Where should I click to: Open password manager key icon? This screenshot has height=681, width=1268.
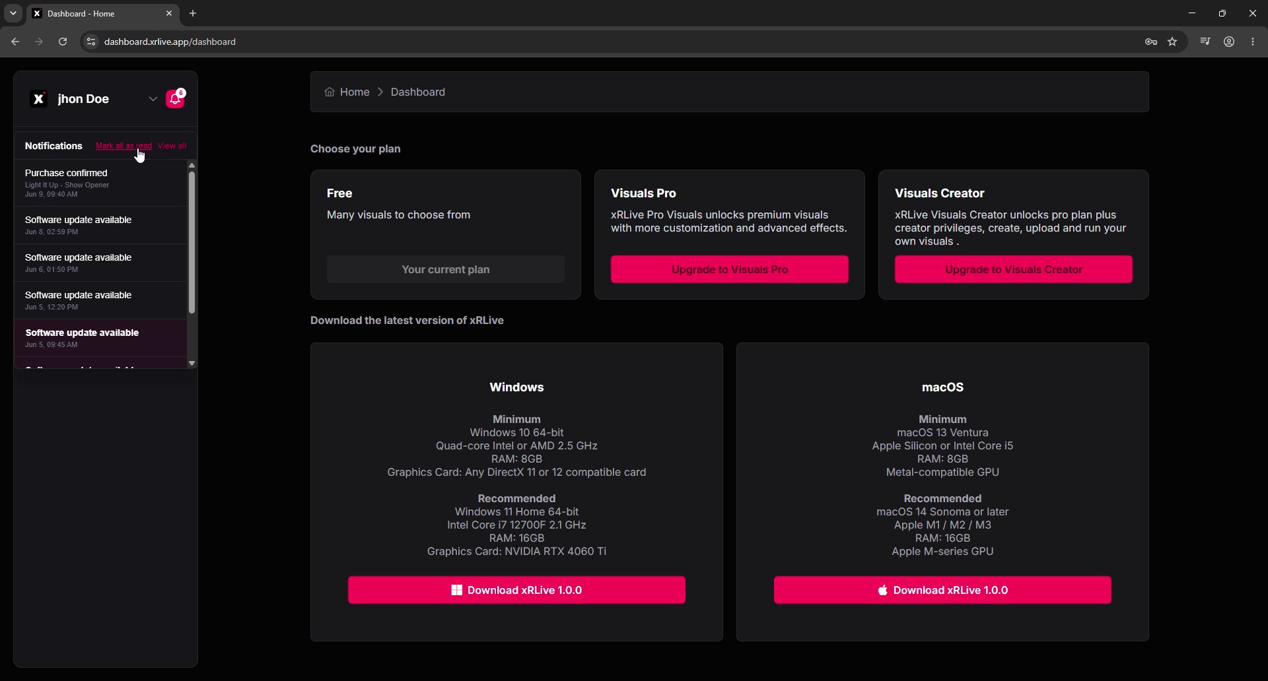click(1151, 42)
